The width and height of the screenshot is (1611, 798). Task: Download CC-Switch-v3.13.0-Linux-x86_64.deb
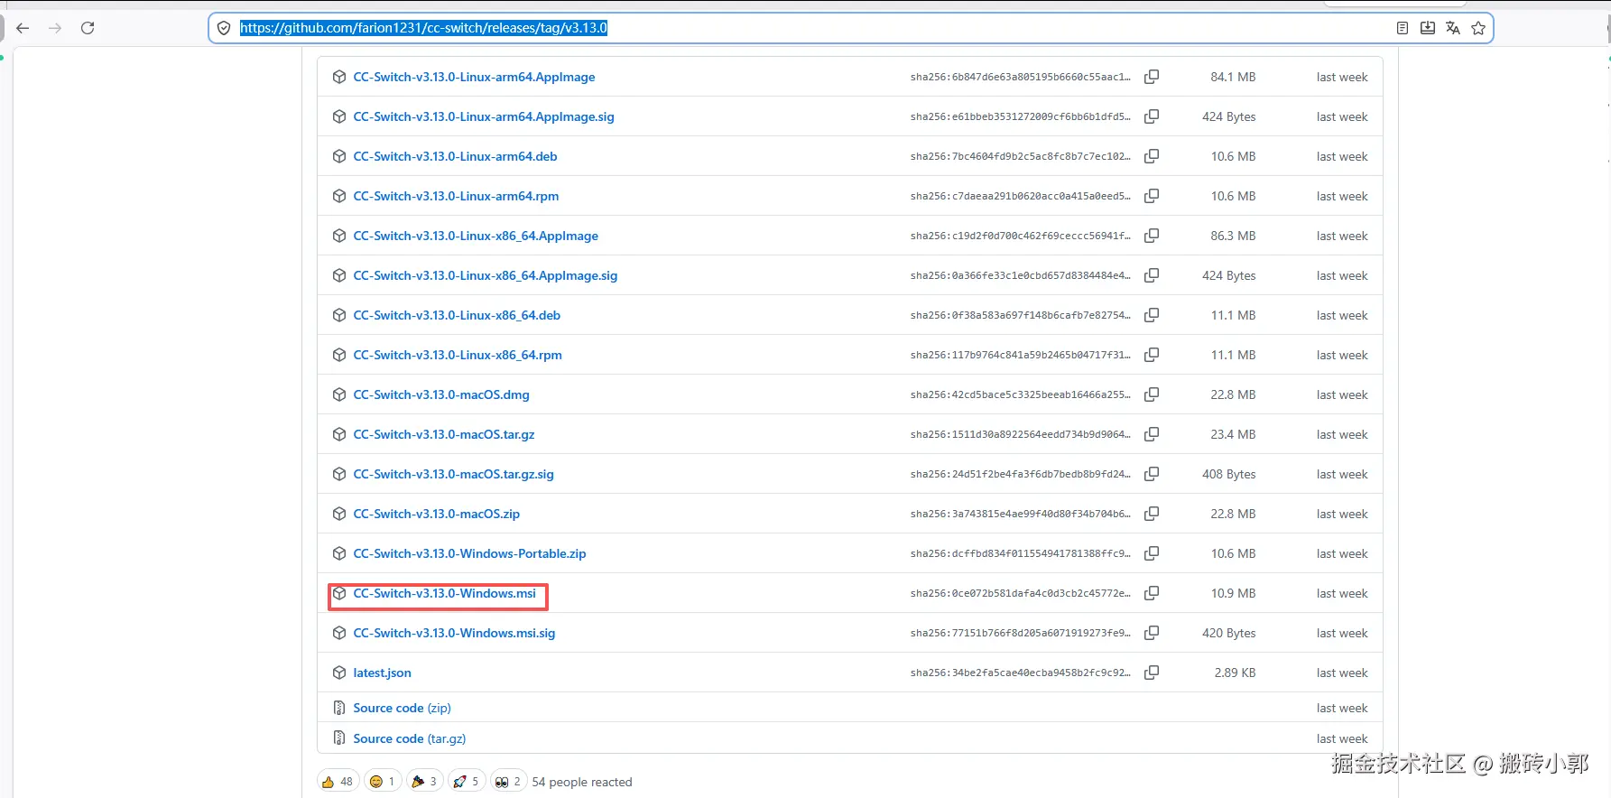(x=457, y=315)
